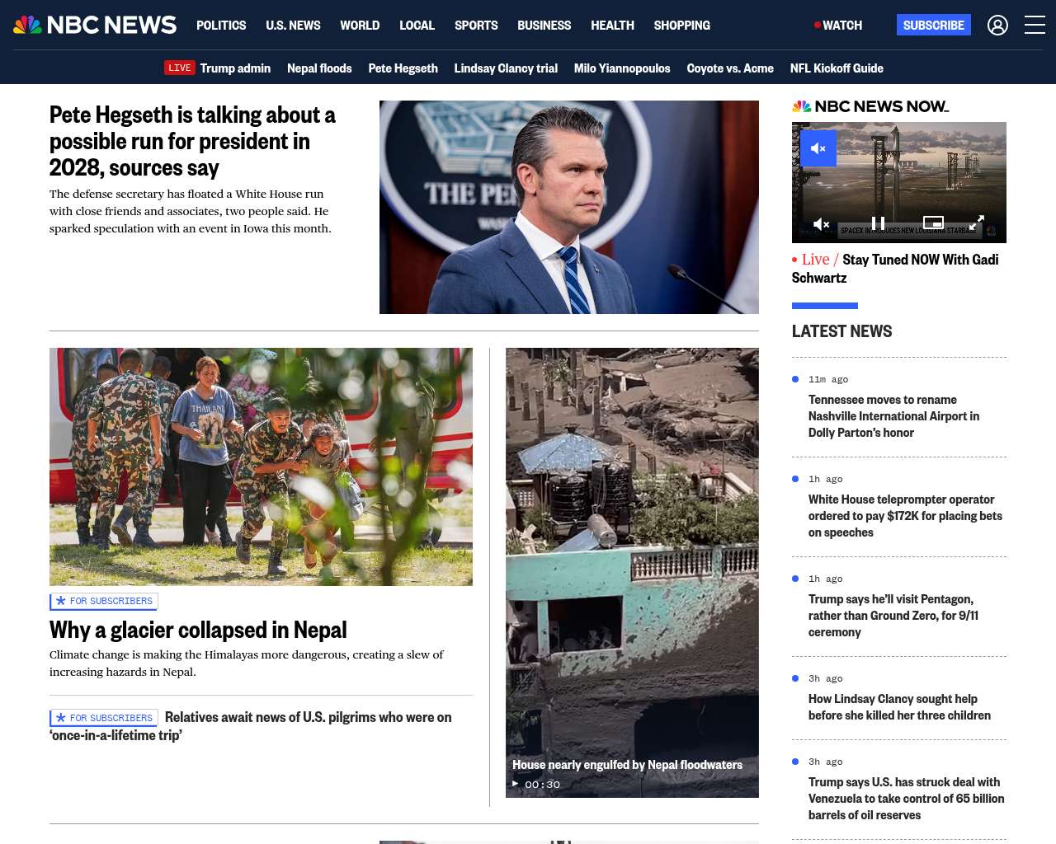Click the Latest News heading

[841, 331]
